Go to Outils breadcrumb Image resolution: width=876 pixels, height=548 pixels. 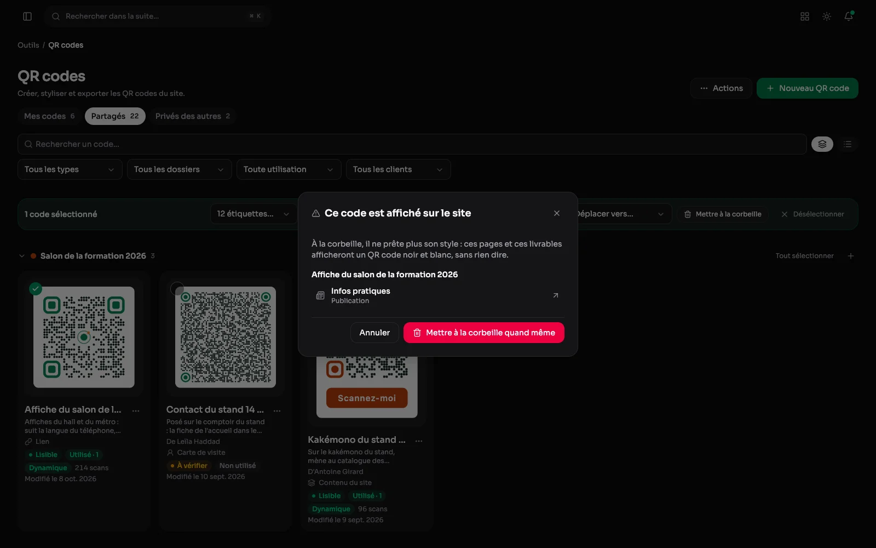tap(28, 45)
